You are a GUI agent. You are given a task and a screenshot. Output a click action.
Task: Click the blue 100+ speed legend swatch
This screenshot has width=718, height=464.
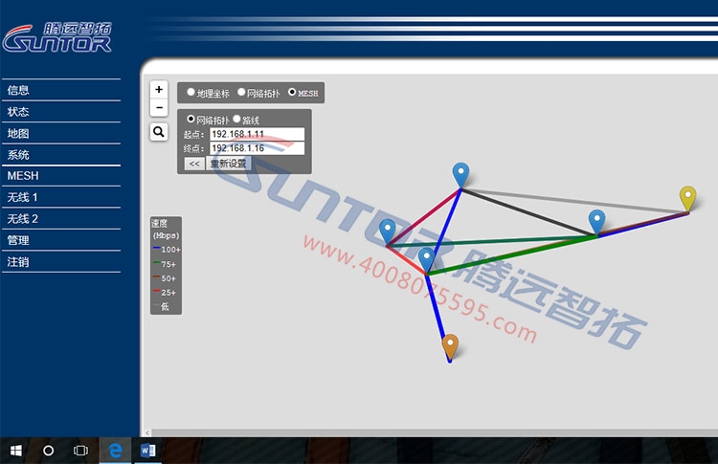click(x=156, y=249)
